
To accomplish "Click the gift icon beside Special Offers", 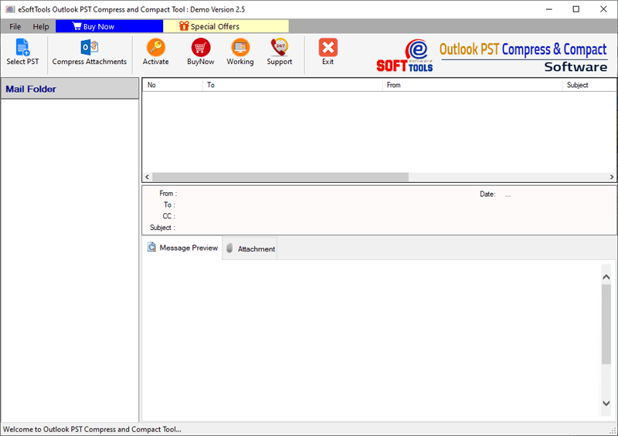I will pyautogui.click(x=184, y=26).
